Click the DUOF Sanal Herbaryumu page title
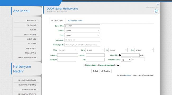The width and height of the screenshot is (172, 95). tap(62, 9)
